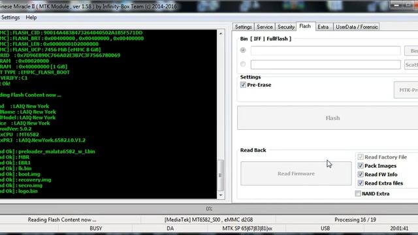This screenshot has height=235, width=418.
Task: Click the log line '0x40000000 [1 GiB]'
Action: [x=43, y=67]
